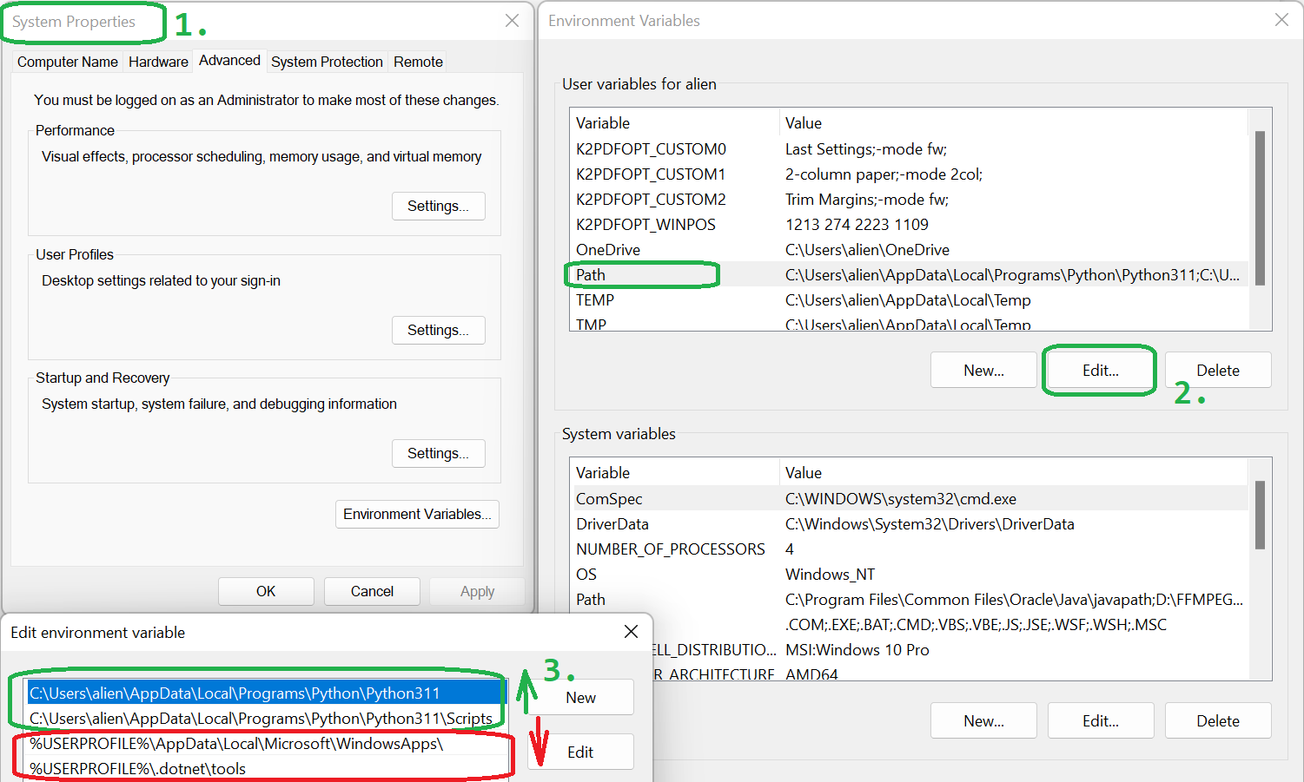
Task: Open the System Protection tab
Action: pyautogui.click(x=327, y=62)
